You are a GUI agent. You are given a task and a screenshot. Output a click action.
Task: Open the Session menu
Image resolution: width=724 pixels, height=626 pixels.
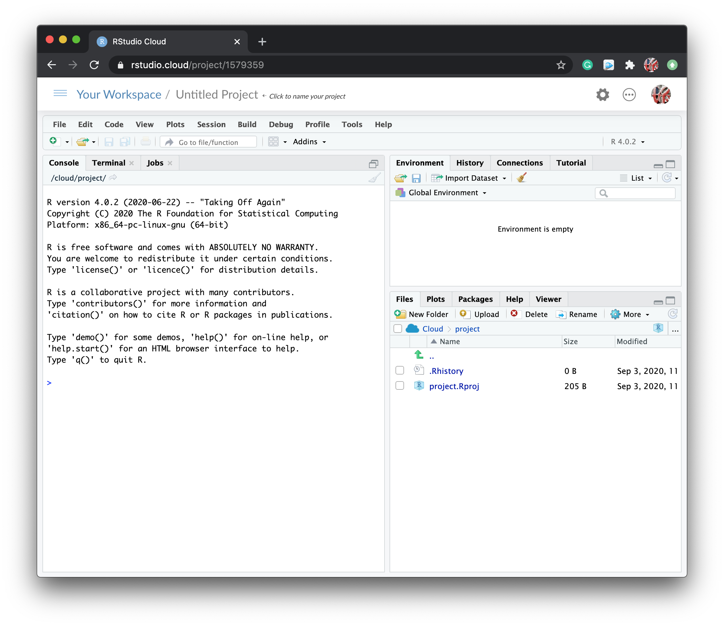[x=211, y=124]
